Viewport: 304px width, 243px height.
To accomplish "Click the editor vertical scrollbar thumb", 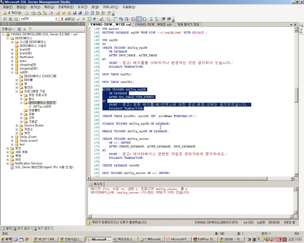I will point(296,95).
